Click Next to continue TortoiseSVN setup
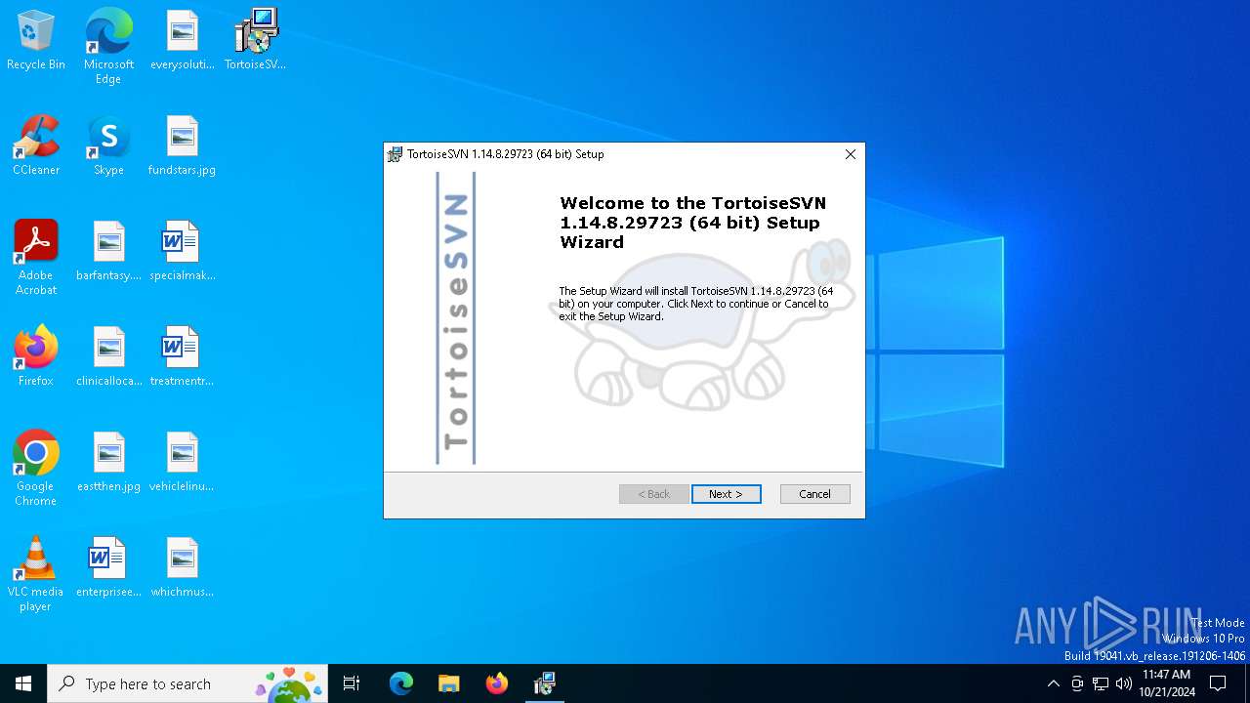Image resolution: width=1250 pixels, height=703 pixels. (x=726, y=494)
